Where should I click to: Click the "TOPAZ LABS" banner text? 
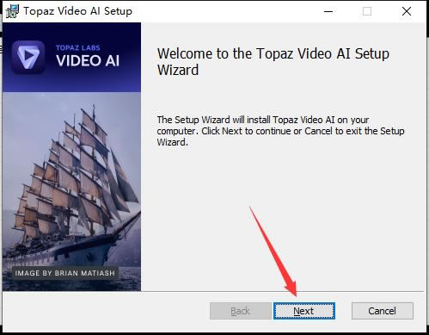[x=78, y=47]
